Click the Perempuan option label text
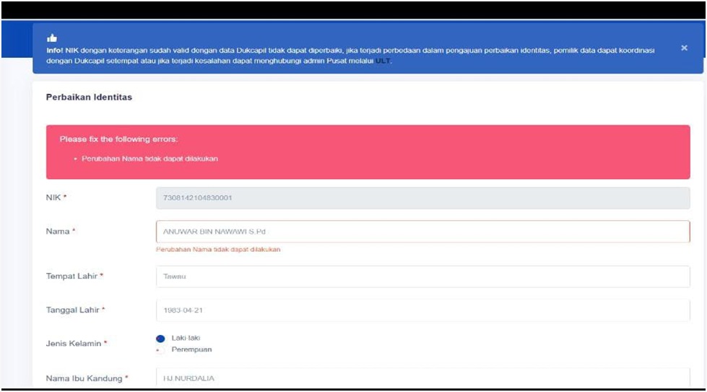 coord(191,350)
